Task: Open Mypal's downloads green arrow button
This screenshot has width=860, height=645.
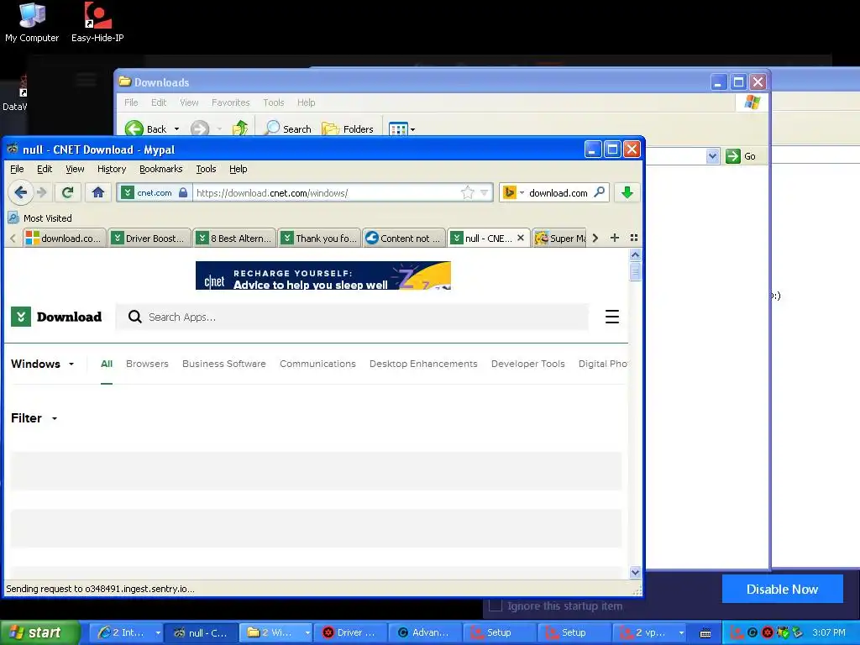Action: pos(627,192)
